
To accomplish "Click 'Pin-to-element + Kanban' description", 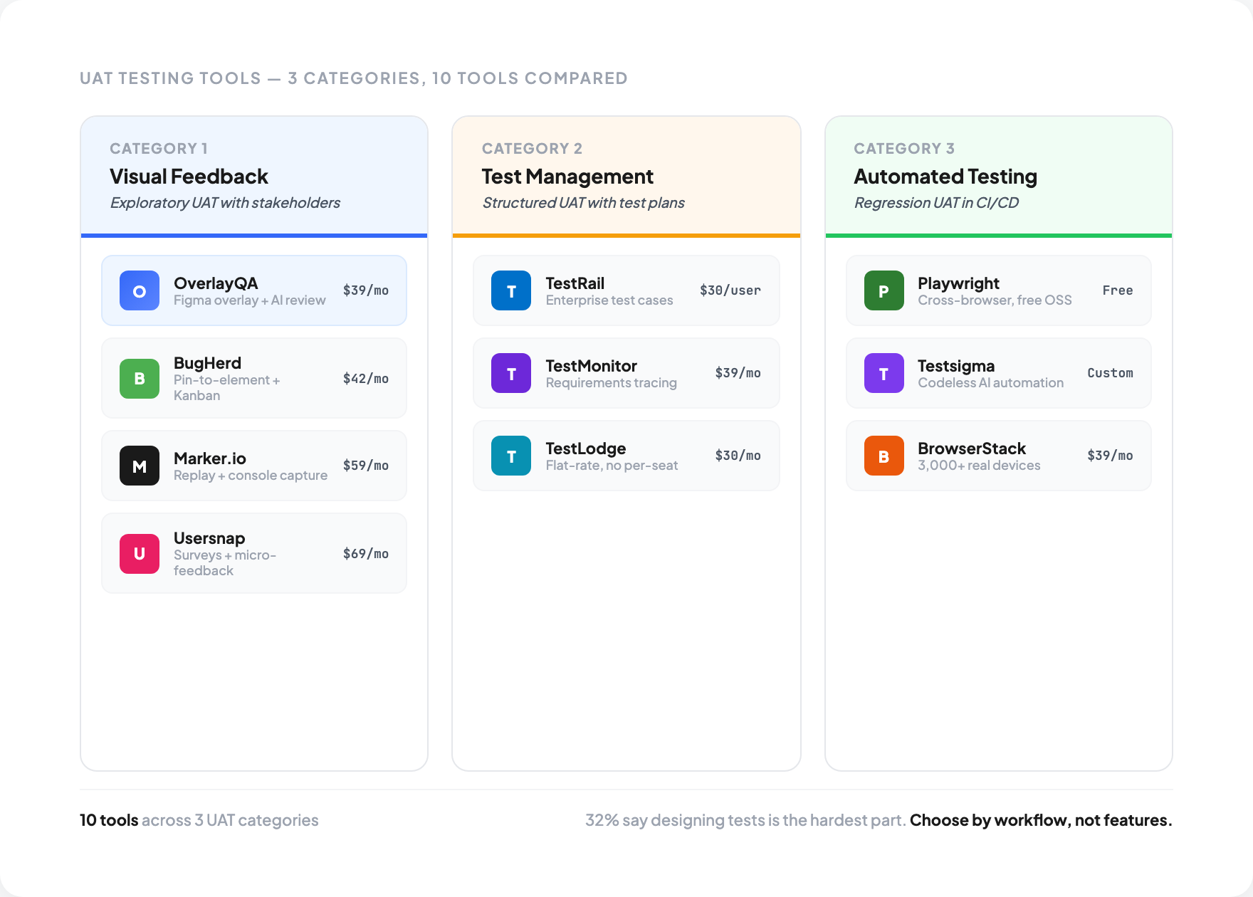I will click(x=226, y=388).
